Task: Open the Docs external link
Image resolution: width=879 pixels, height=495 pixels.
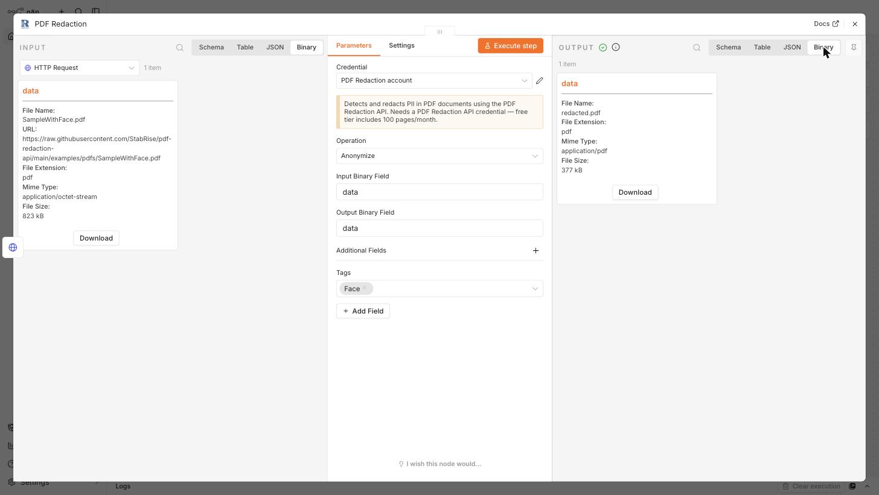Action: pos(826,24)
